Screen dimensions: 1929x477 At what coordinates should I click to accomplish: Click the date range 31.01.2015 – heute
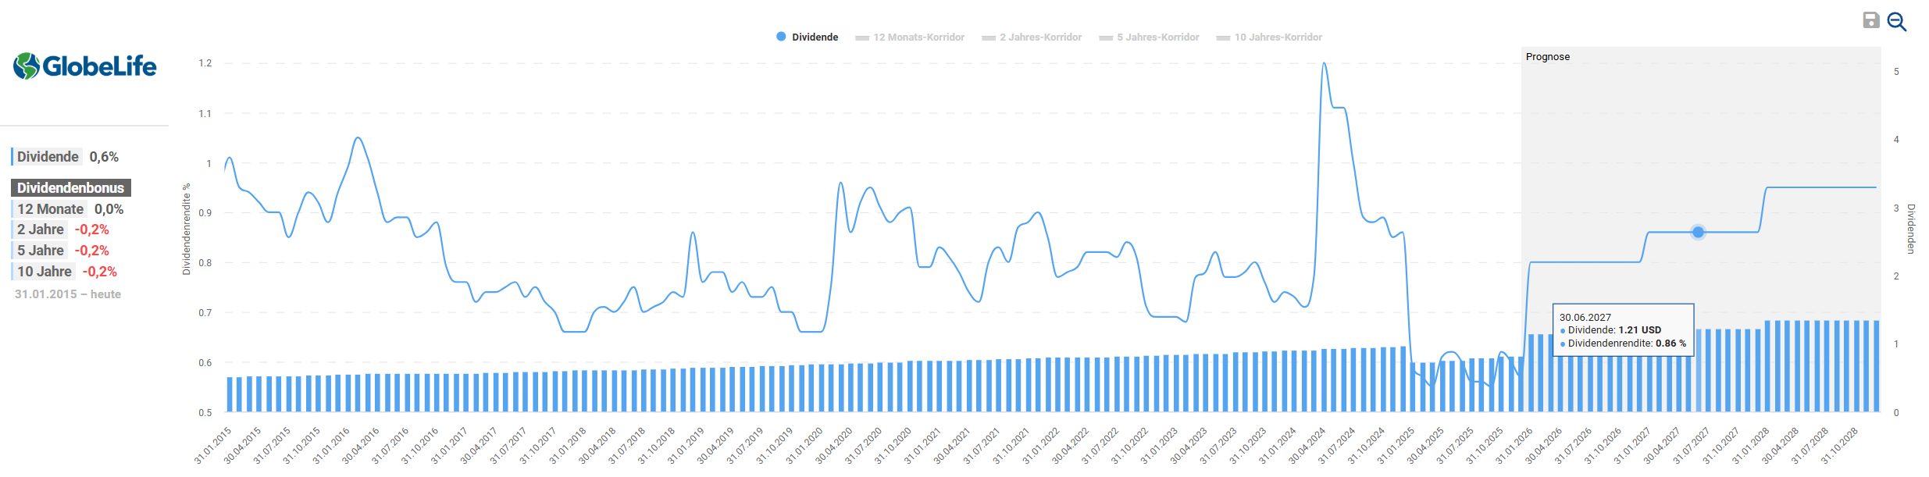(x=68, y=294)
